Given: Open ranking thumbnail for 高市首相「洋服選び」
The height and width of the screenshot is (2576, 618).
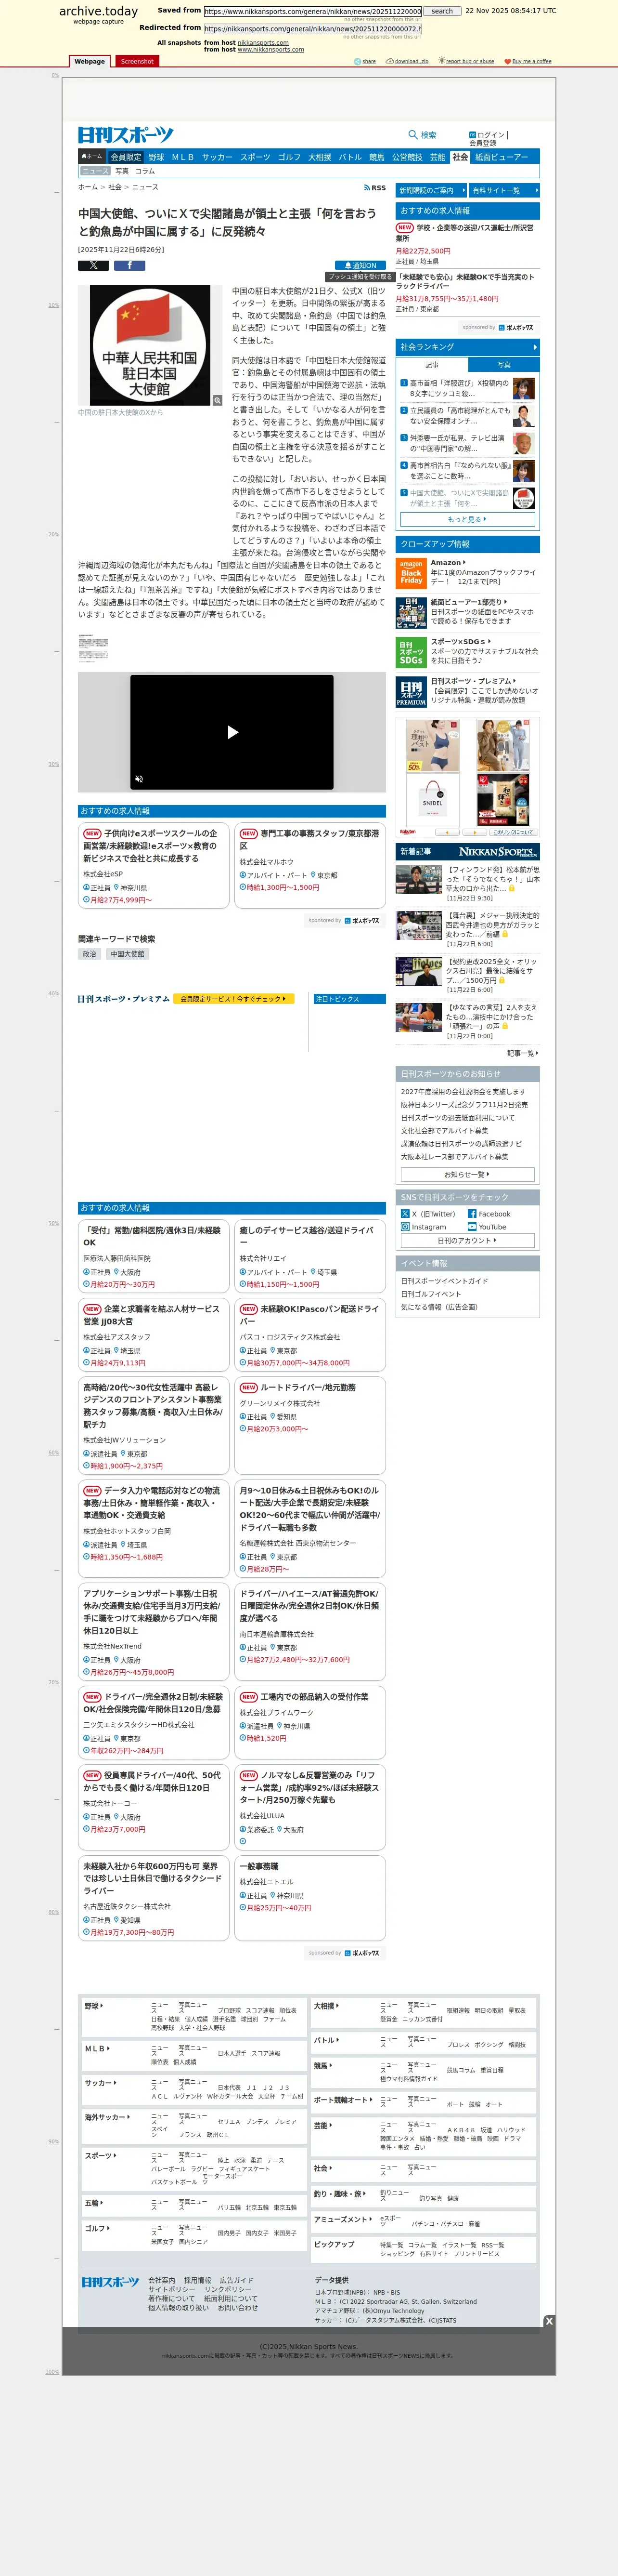Looking at the screenshot, I should pos(524,389).
